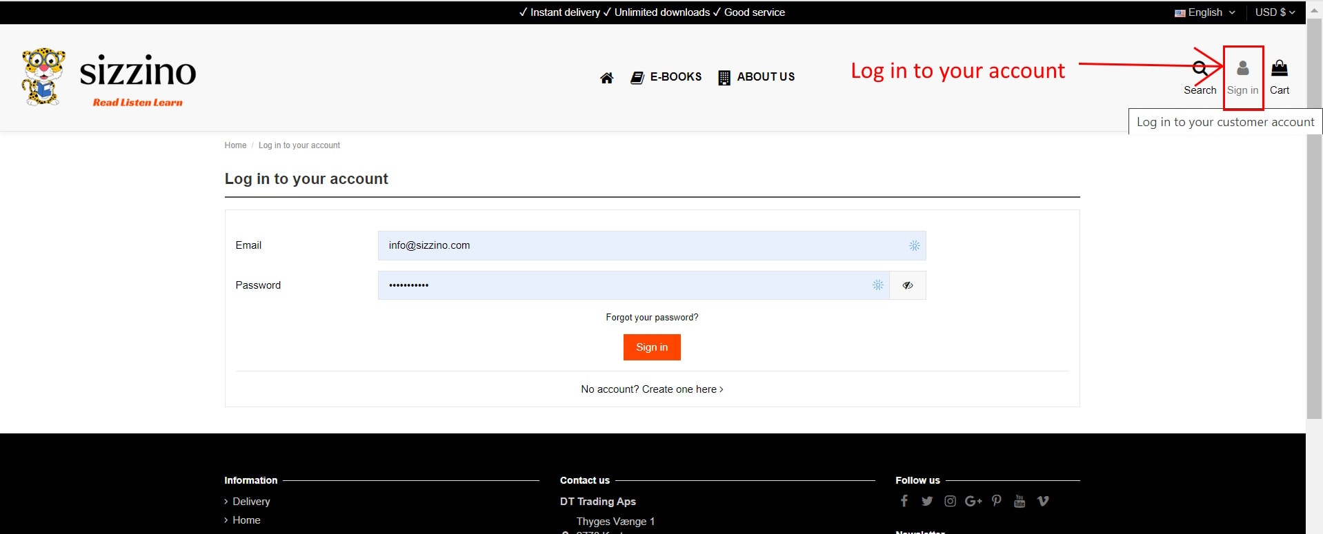The image size is (1323, 534).
Task: Click the home icon in navigation bar
Action: [606, 78]
